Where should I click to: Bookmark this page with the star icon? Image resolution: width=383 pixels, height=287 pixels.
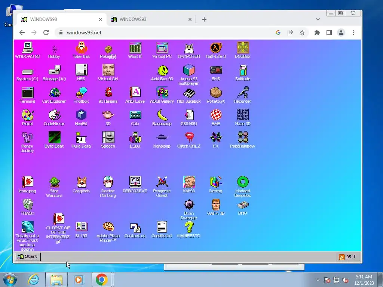(x=302, y=33)
